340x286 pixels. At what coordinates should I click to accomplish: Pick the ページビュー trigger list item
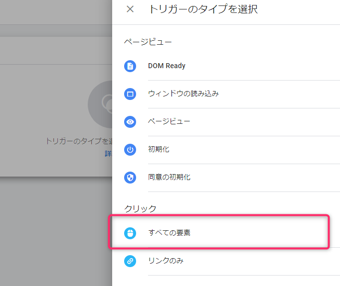pyautogui.click(x=226, y=122)
